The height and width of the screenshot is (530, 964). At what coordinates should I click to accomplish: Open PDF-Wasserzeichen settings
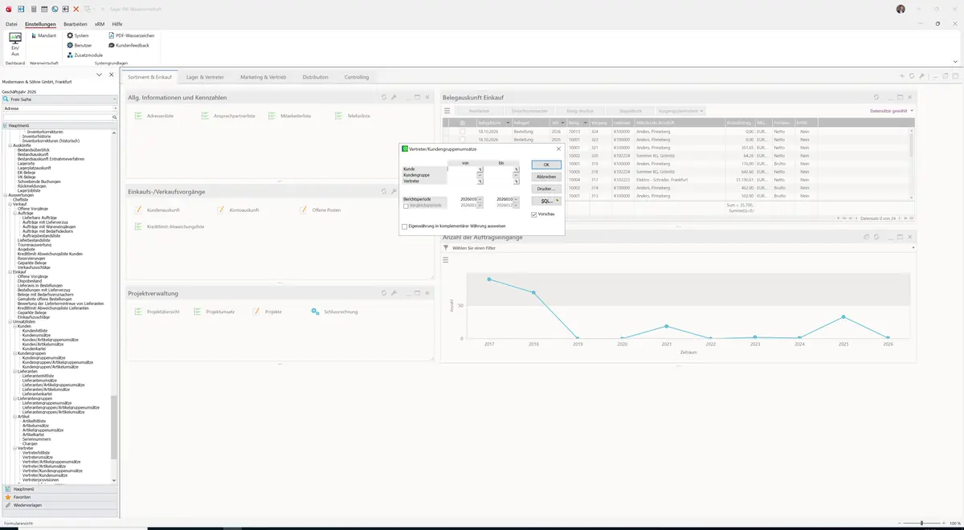coord(131,35)
